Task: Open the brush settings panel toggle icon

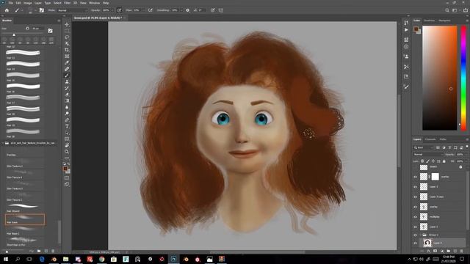Action: (42, 10)
